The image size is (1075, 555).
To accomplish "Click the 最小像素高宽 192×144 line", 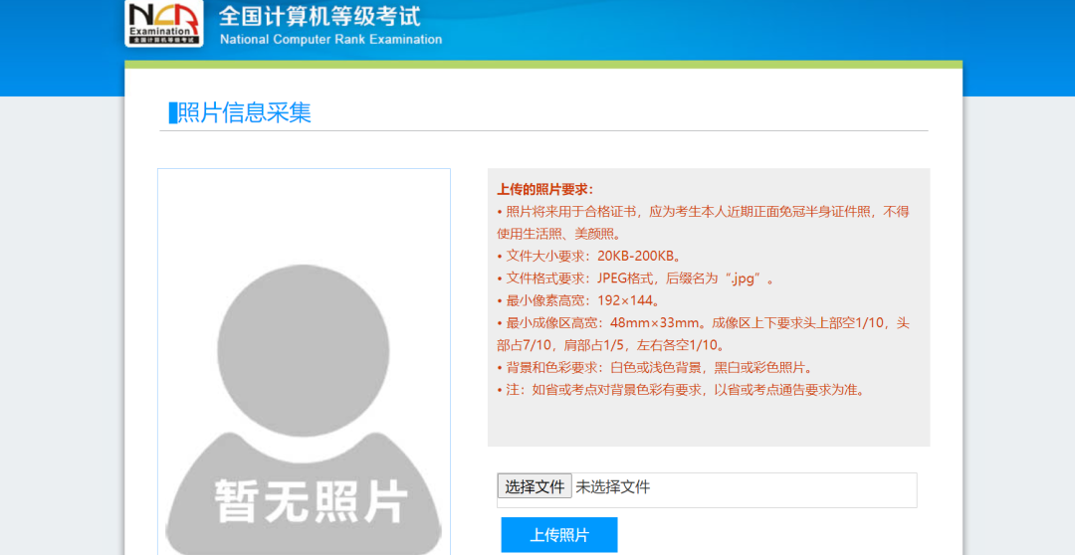I will [579, 300].
